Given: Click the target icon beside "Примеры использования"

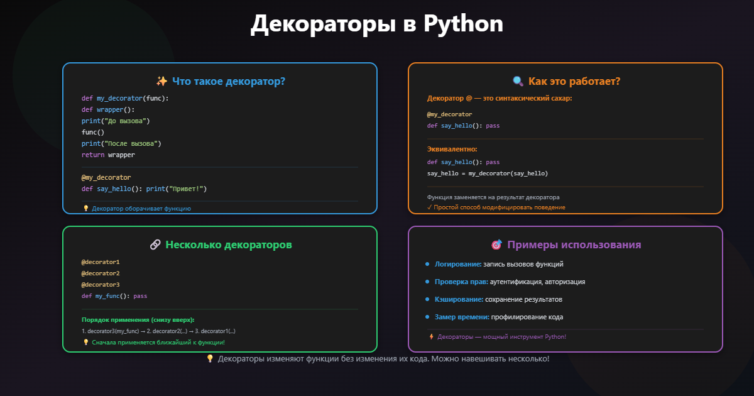Looking at the screenshot, I should point(496,245).
